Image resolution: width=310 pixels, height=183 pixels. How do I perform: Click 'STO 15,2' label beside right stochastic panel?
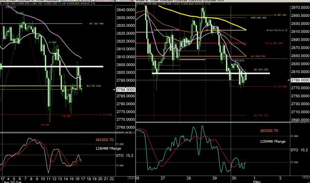(x=299, y=150)
